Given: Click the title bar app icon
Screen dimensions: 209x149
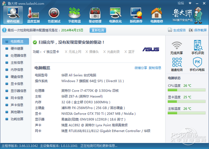Looking at the screenshot, I should [x=4, y=3].
